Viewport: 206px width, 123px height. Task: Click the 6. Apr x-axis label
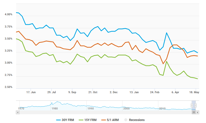click(175, 92)
